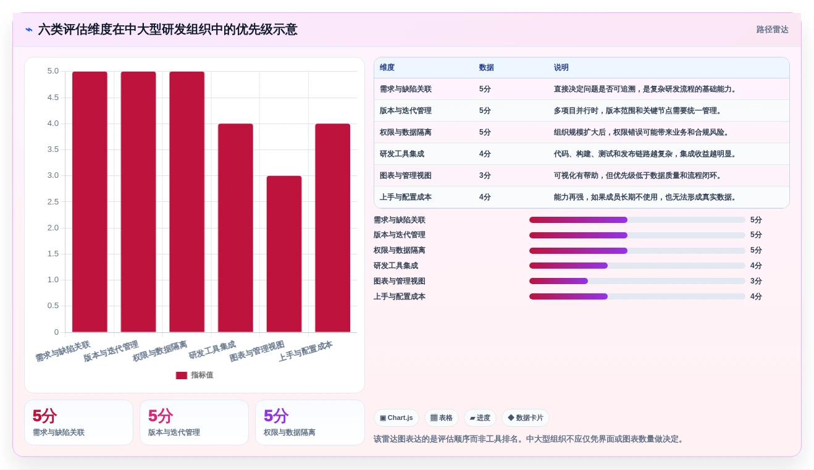Viewport: 814px width, 470px height.
Task: Click the 上手与配置成本 x-axis label
Action: [x=306, y=351]
